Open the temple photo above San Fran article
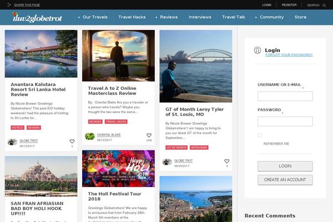 (x=41, y=176)
